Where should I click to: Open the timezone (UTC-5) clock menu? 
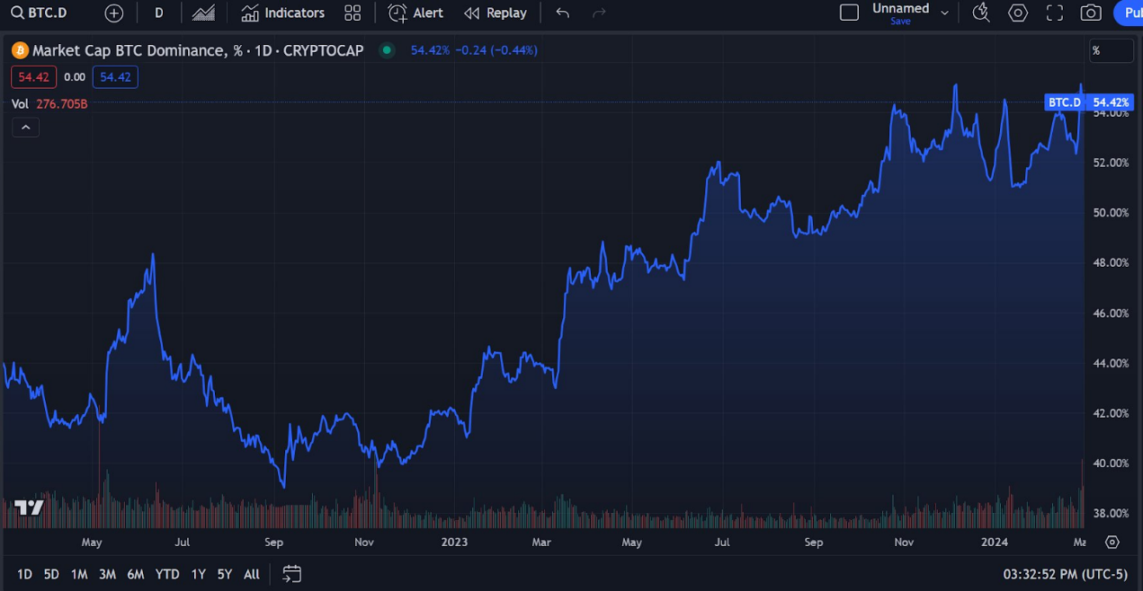pyautogui.click(x=1065, y=574)
